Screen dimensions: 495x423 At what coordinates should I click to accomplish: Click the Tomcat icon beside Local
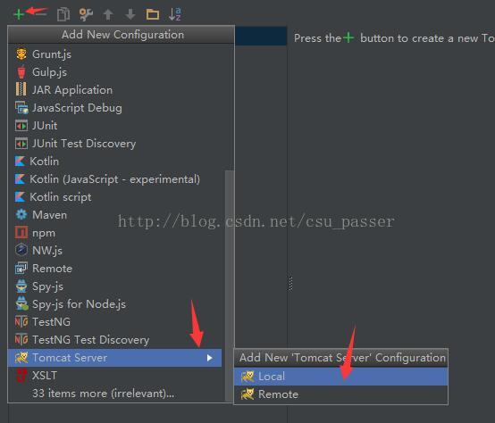247,377
